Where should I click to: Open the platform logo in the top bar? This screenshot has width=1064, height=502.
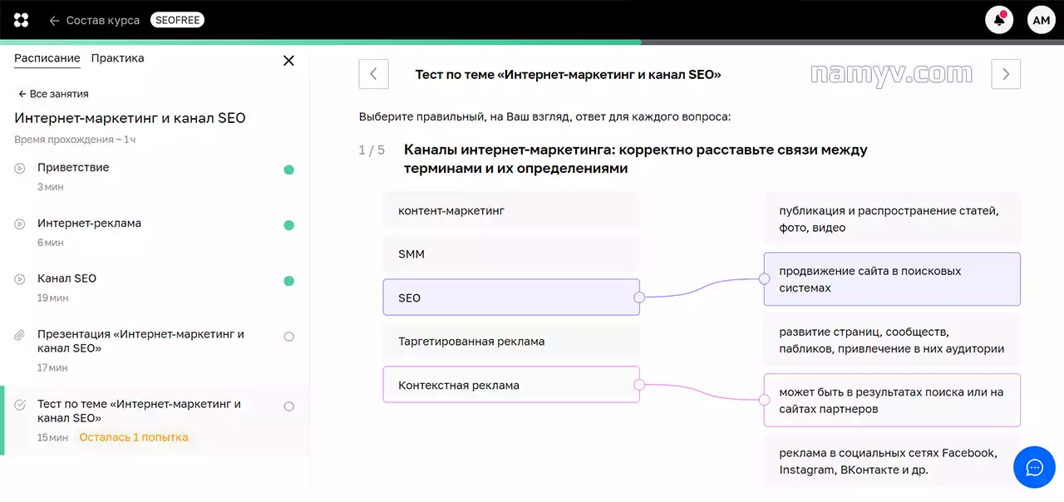(x=20, y=19)
